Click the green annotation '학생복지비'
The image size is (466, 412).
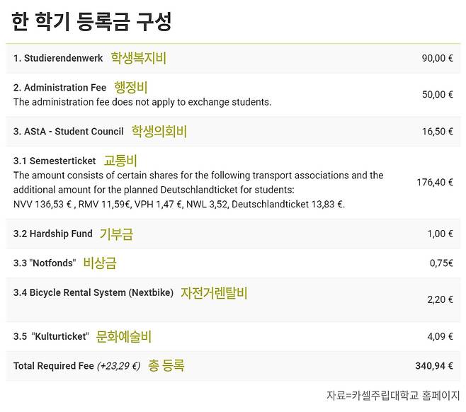click(x=139, y=58)
